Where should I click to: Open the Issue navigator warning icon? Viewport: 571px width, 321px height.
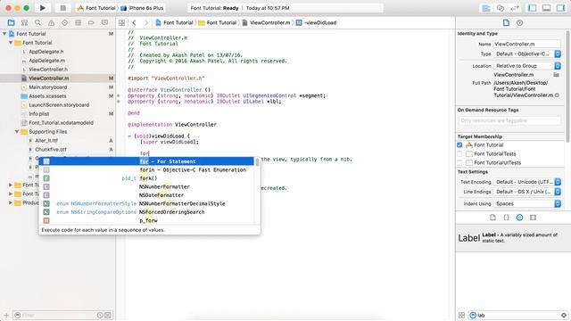[52, 22]
